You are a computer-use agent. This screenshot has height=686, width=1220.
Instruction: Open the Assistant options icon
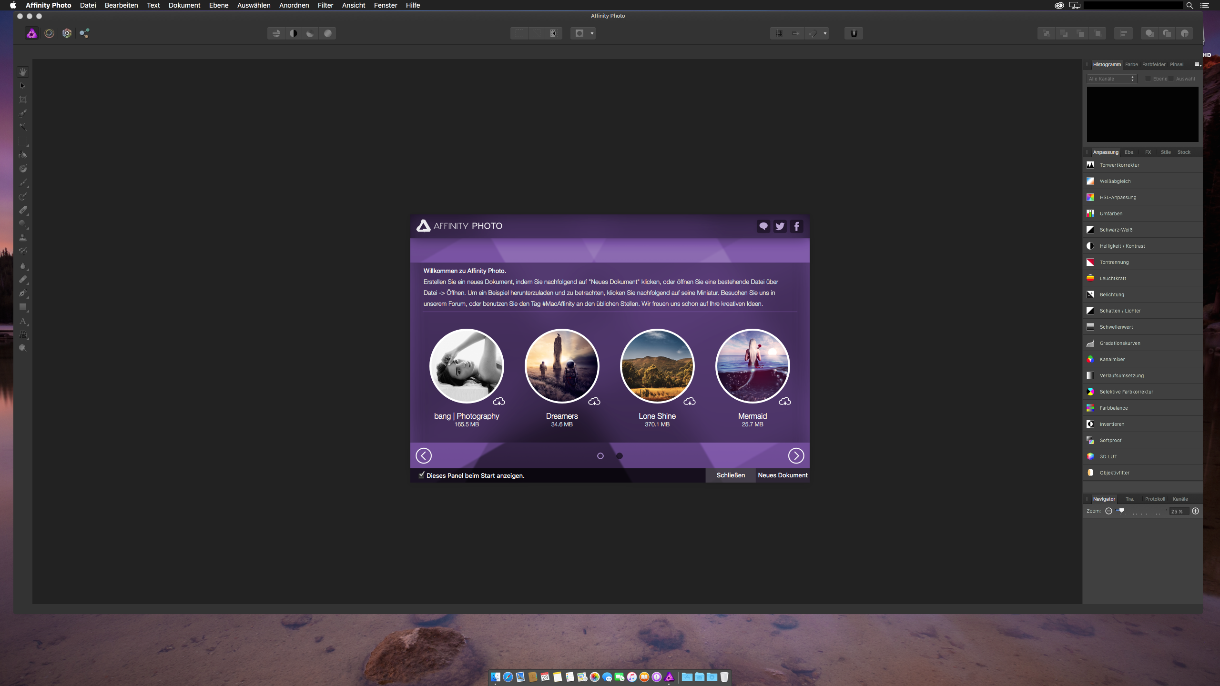[x=854, y=33]
